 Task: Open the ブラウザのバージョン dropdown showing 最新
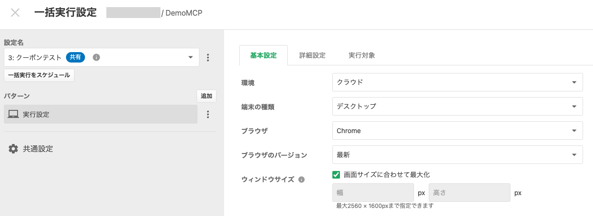click(457, 154)
